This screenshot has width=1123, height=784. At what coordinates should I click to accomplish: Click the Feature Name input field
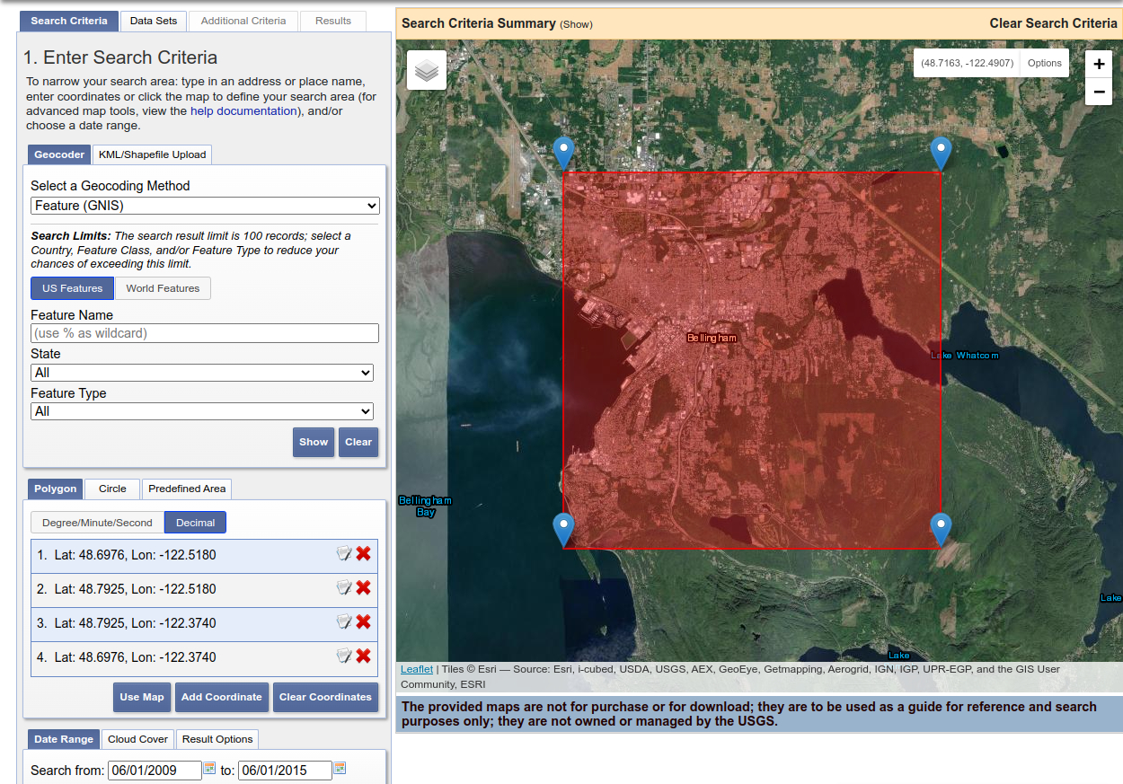[x=205, y=333]
